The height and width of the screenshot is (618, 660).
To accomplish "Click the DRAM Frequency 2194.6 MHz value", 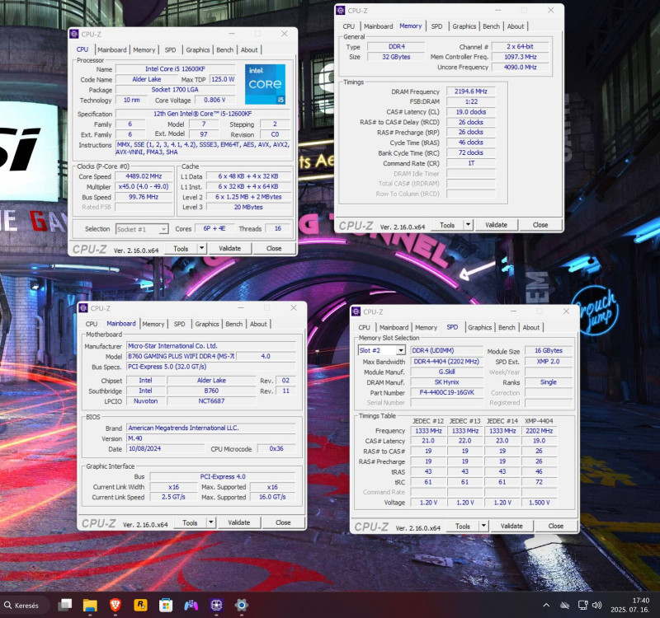I will pyautogui.click(x=470, y=91).
